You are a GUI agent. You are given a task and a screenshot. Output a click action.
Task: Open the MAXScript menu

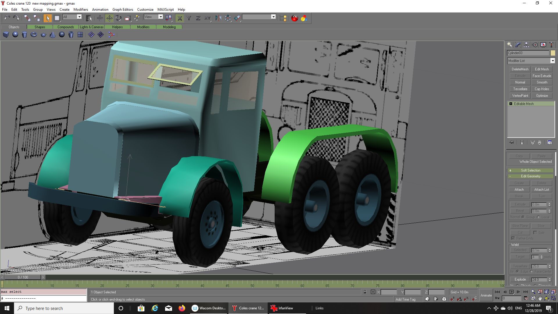pyautogui.click(x=165, y=10)
